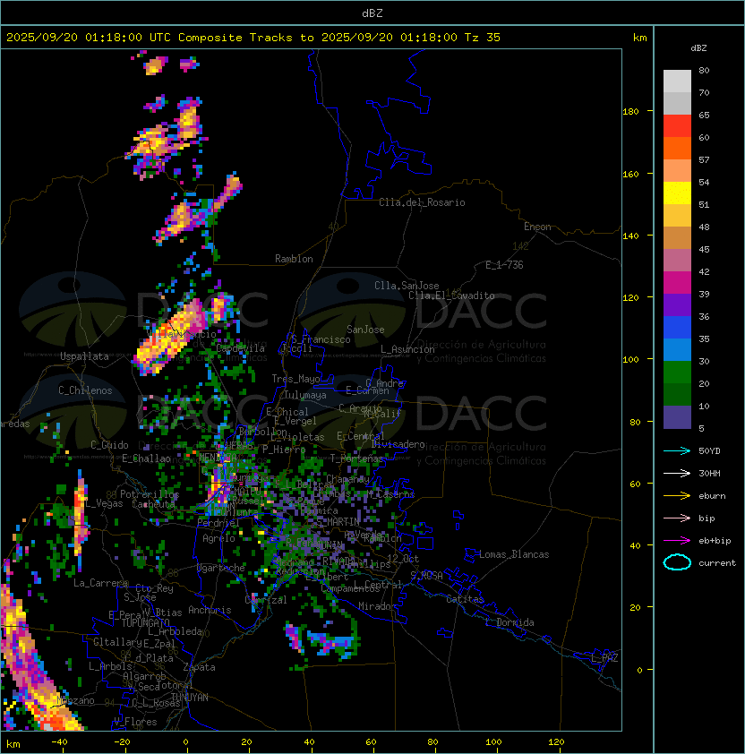Click the Lomas_Blancas map label
The width and height of the screenshot is (745, 754).
point(514,554)
